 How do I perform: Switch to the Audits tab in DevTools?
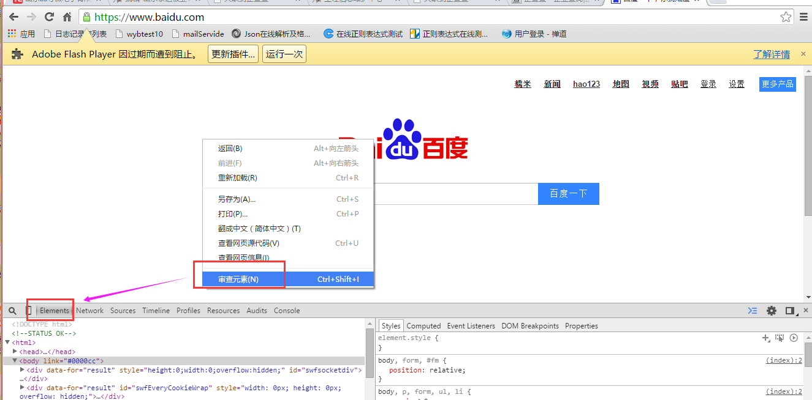257,311
